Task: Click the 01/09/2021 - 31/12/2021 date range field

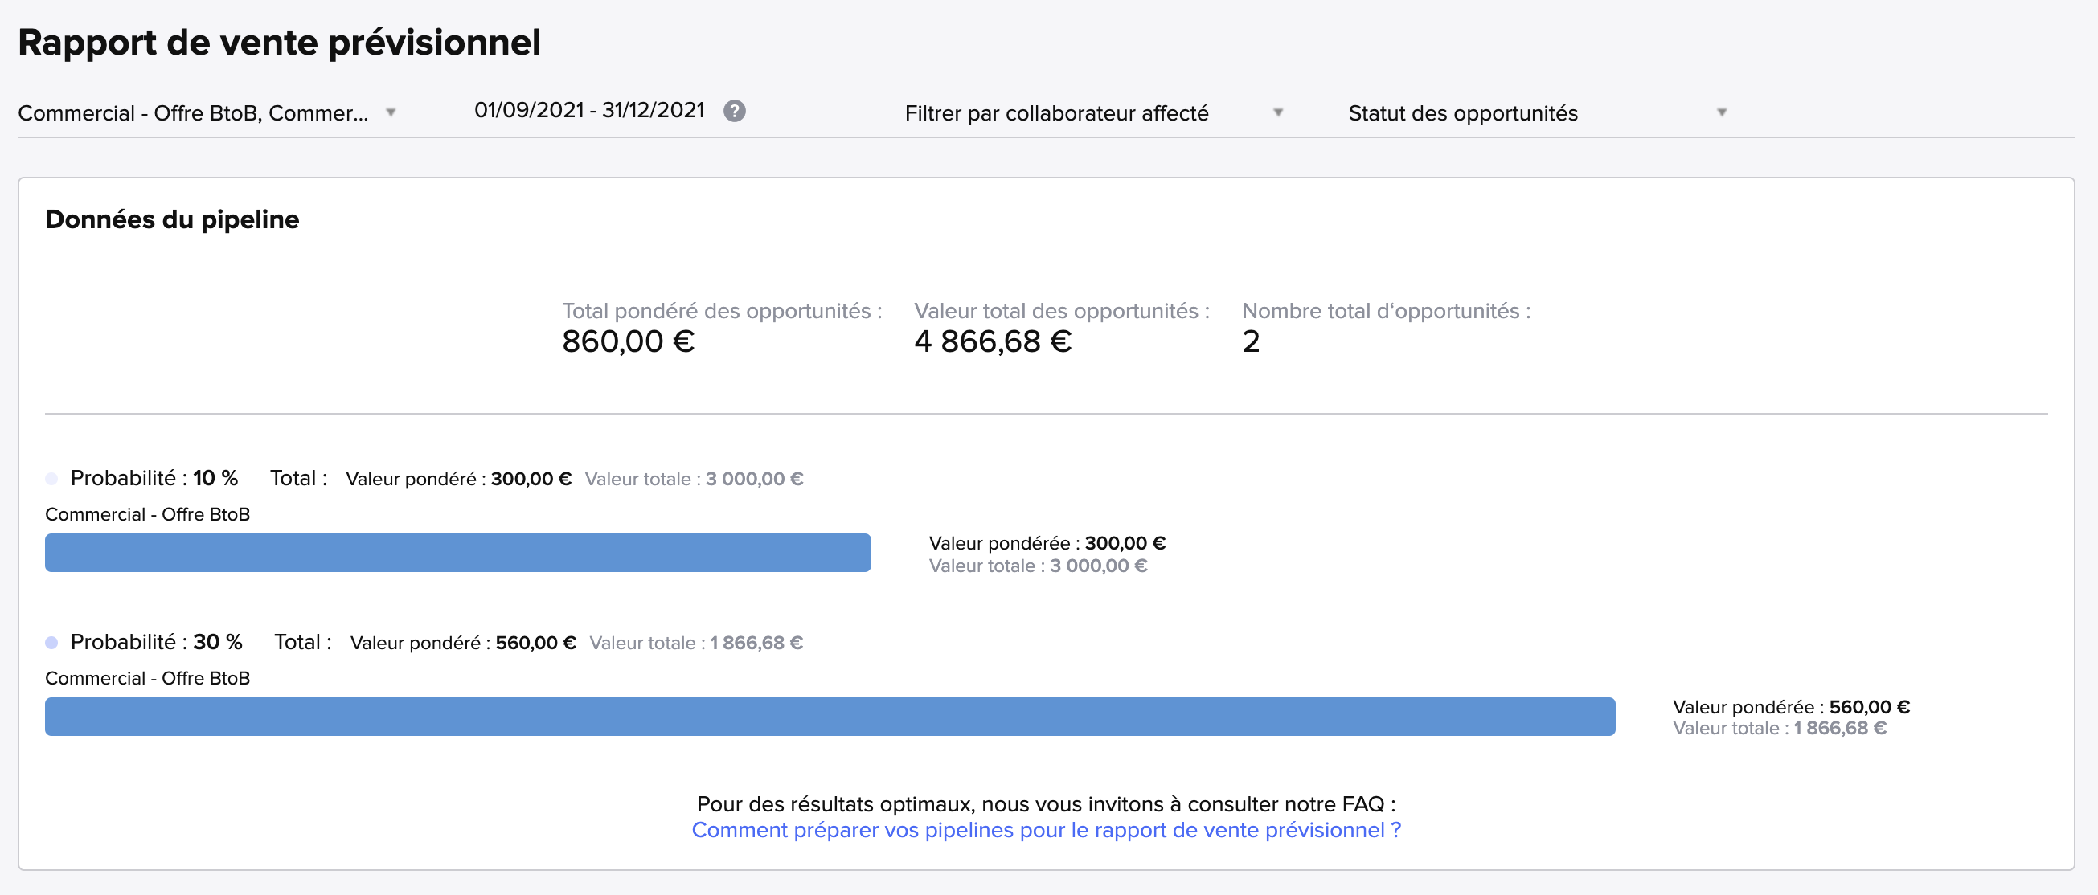Action: pos(589,111)
